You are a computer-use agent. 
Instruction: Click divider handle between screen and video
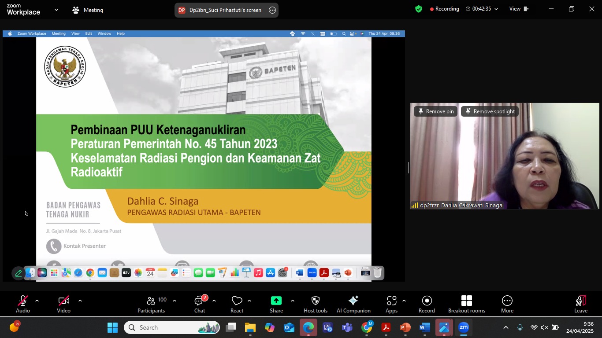pos(408,168)
